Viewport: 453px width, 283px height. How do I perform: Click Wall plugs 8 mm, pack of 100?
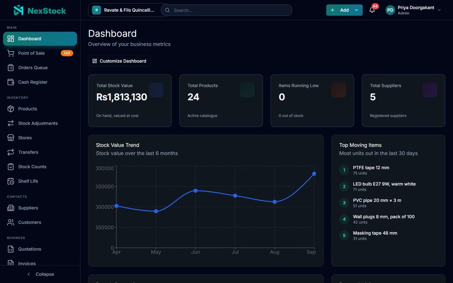[389, 219]
